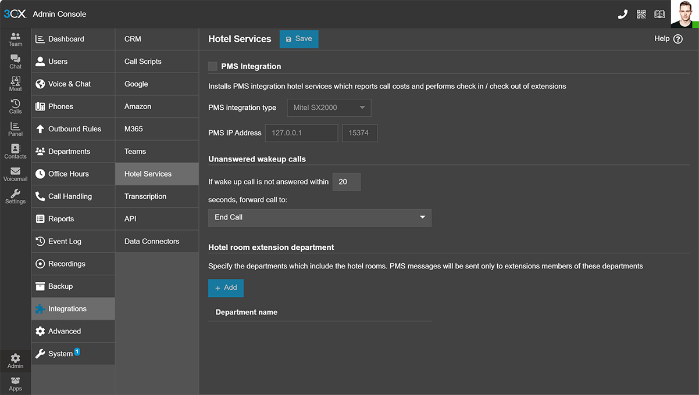The image size is (699, 395).
Task: Click Add to add a department
Action: tap(226, 288)
